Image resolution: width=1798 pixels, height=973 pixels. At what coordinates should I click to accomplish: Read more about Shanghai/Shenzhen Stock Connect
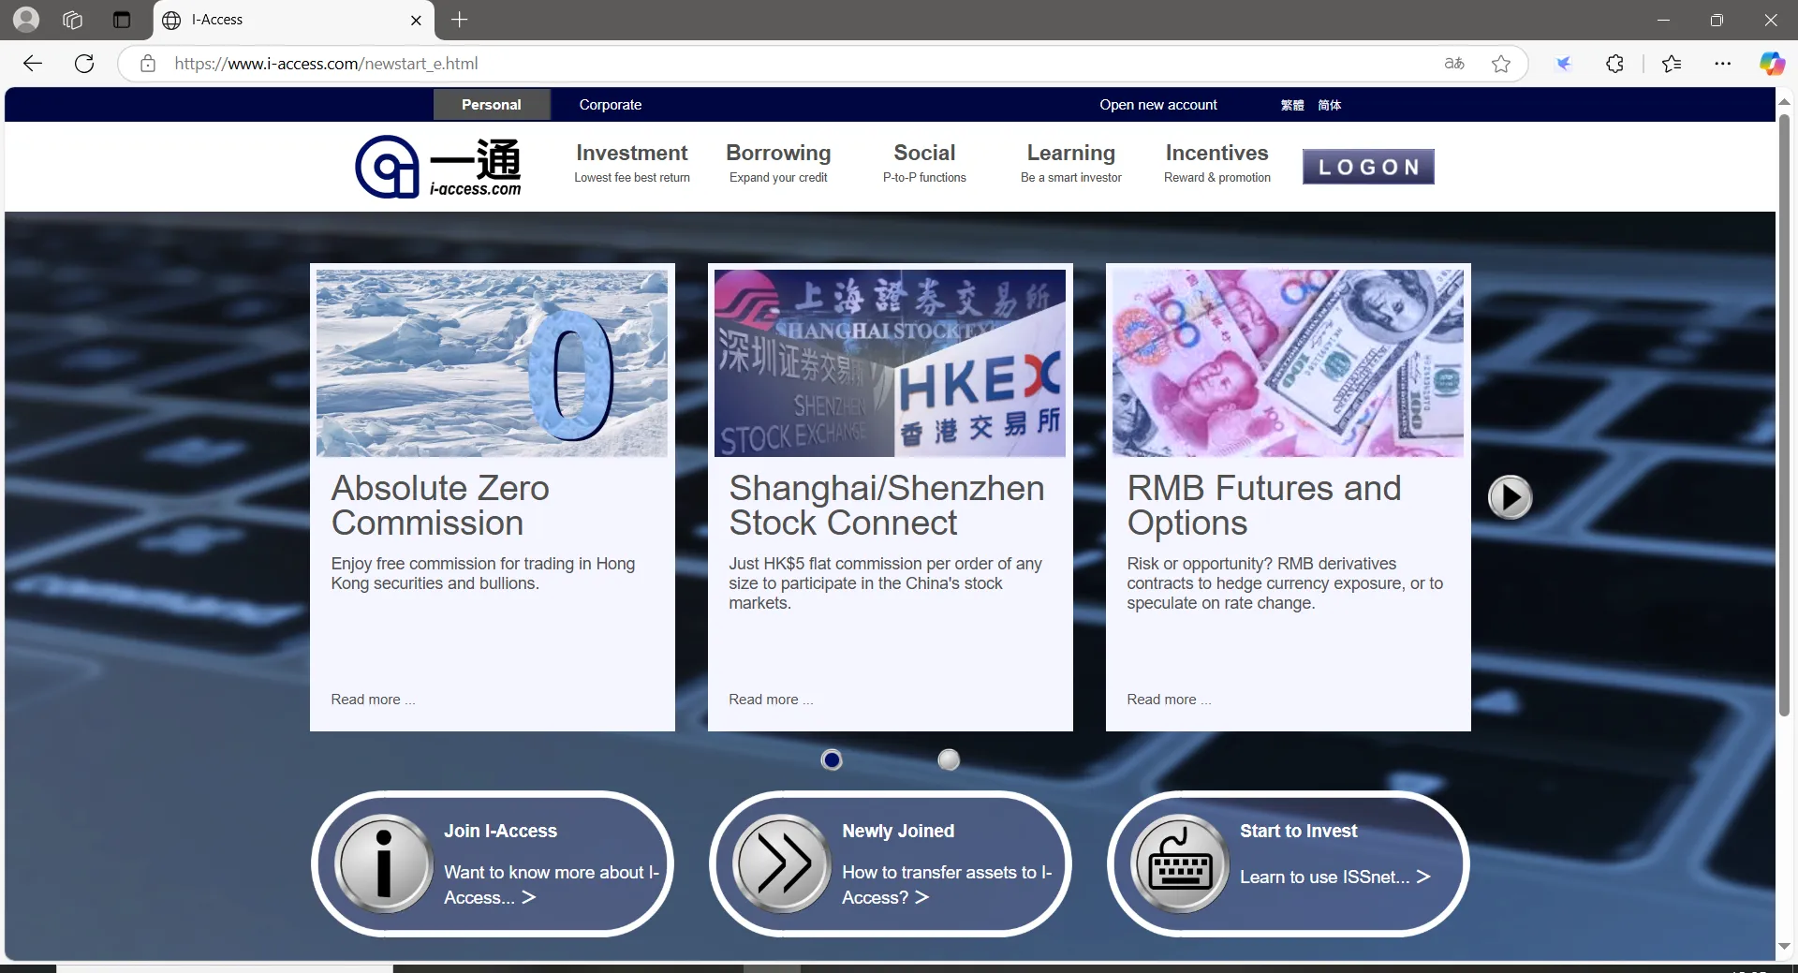click(771, 700)
